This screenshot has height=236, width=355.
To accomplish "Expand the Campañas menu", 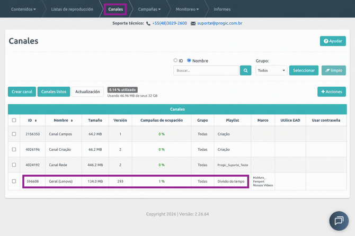I will tap(149, 10).
